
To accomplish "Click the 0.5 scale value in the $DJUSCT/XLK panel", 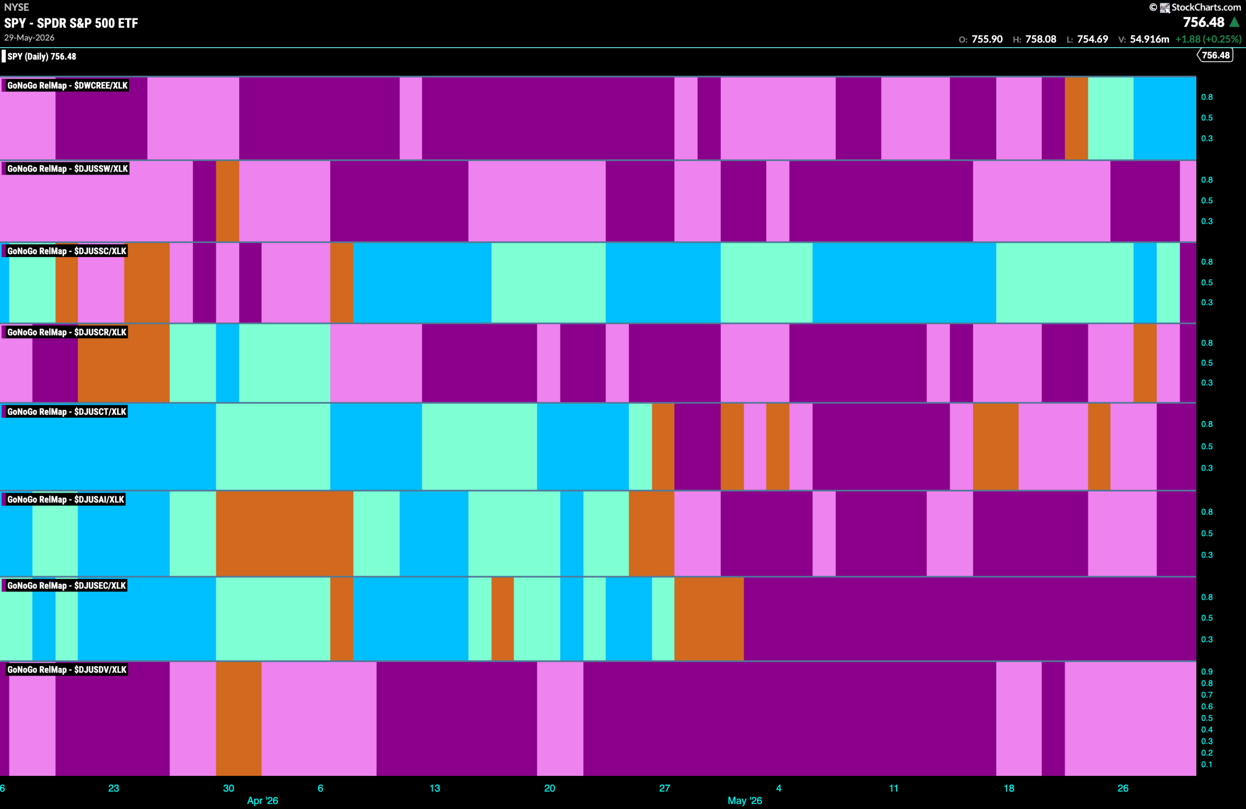I will pyautogui.click(x=1207, y=447).
